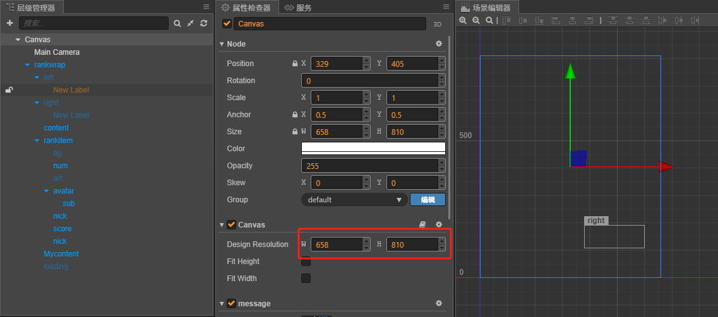This screenshot has height=317, width=718.
Task: Open the white Color swatch picker
Action: [373, 149]
